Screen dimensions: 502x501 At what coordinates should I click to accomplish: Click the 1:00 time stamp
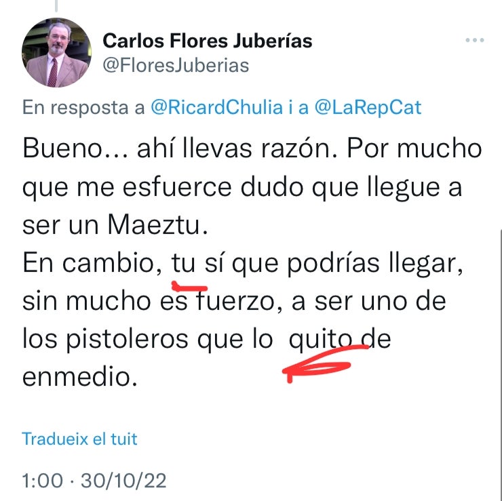[43, 481]
